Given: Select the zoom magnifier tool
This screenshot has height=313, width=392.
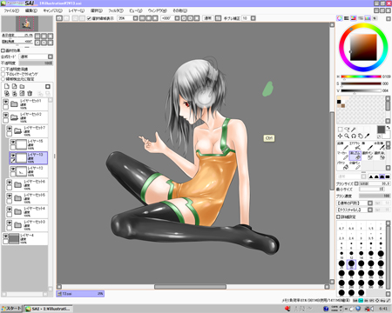Looking at the screenshot, I should point(347,136).
